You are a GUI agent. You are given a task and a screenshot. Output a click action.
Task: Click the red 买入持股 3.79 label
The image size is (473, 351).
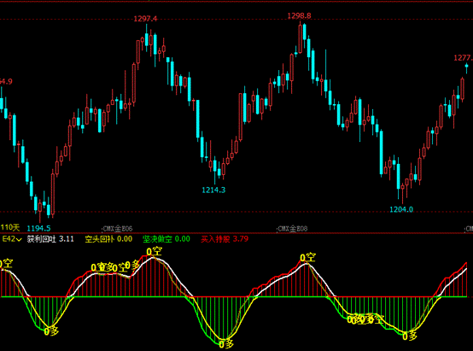point(225,239)
